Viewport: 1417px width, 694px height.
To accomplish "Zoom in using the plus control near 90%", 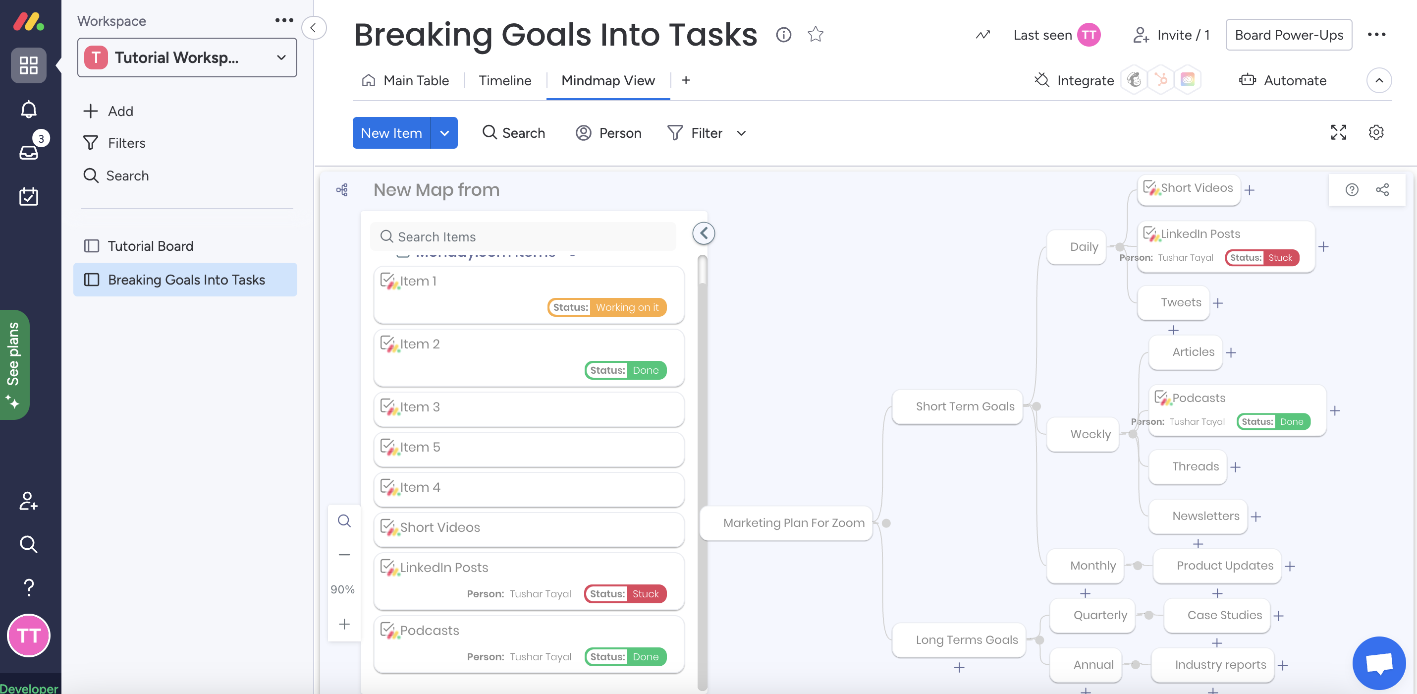I will [x=344, y=624].
